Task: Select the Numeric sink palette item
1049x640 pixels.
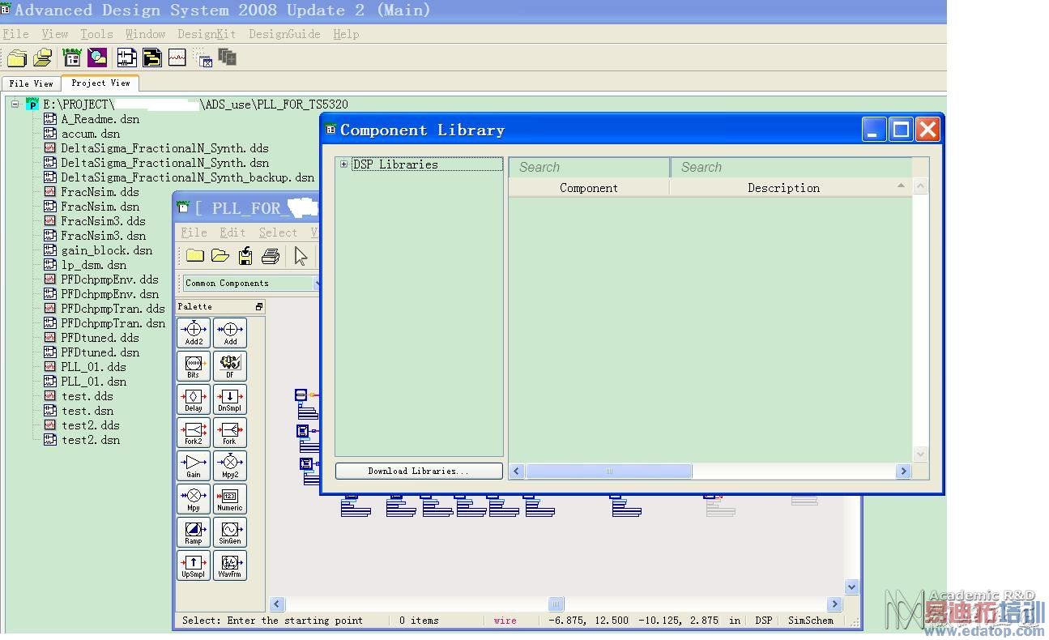Action: click(x=230, y=499)
